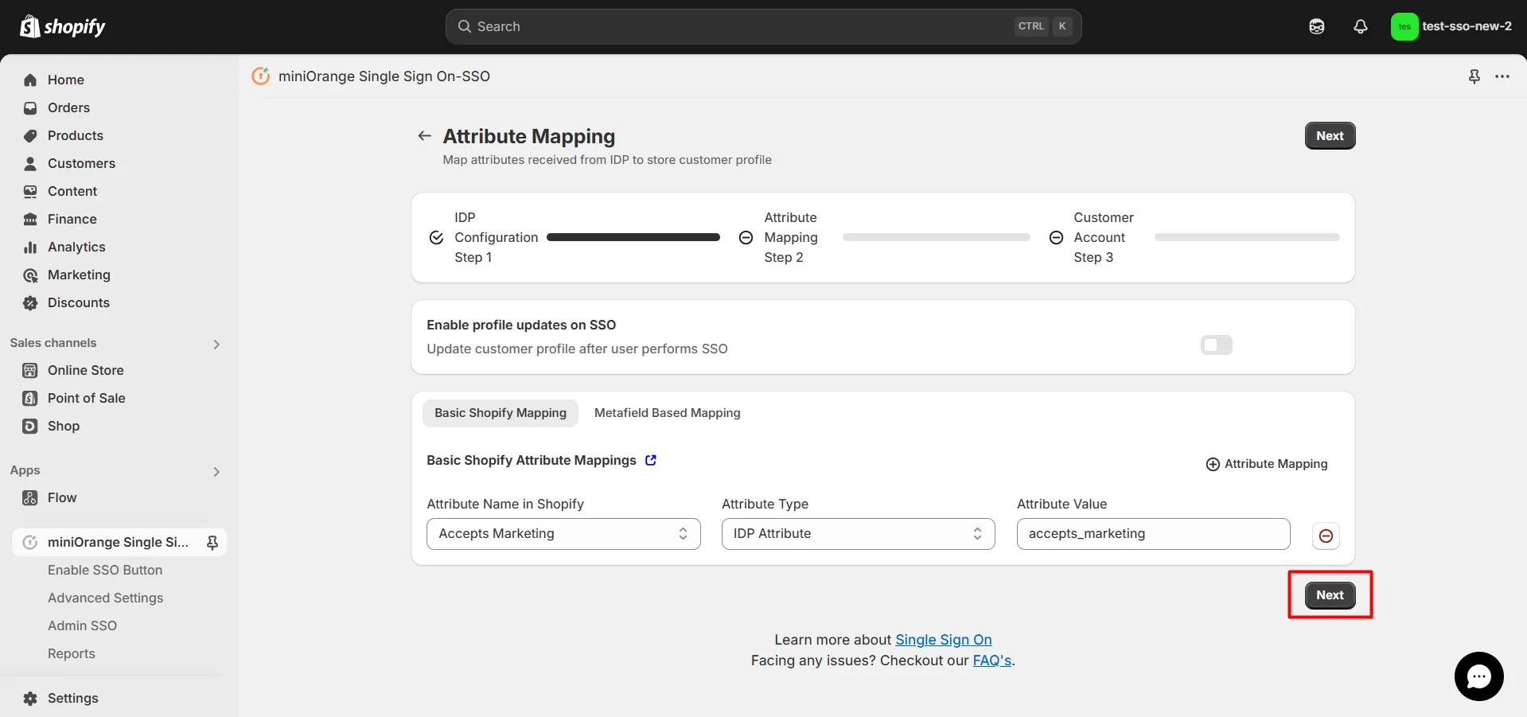Open Reports submenu
Image resolution: width=1527 pixels, height=717 pixels.
pos(72,653)
